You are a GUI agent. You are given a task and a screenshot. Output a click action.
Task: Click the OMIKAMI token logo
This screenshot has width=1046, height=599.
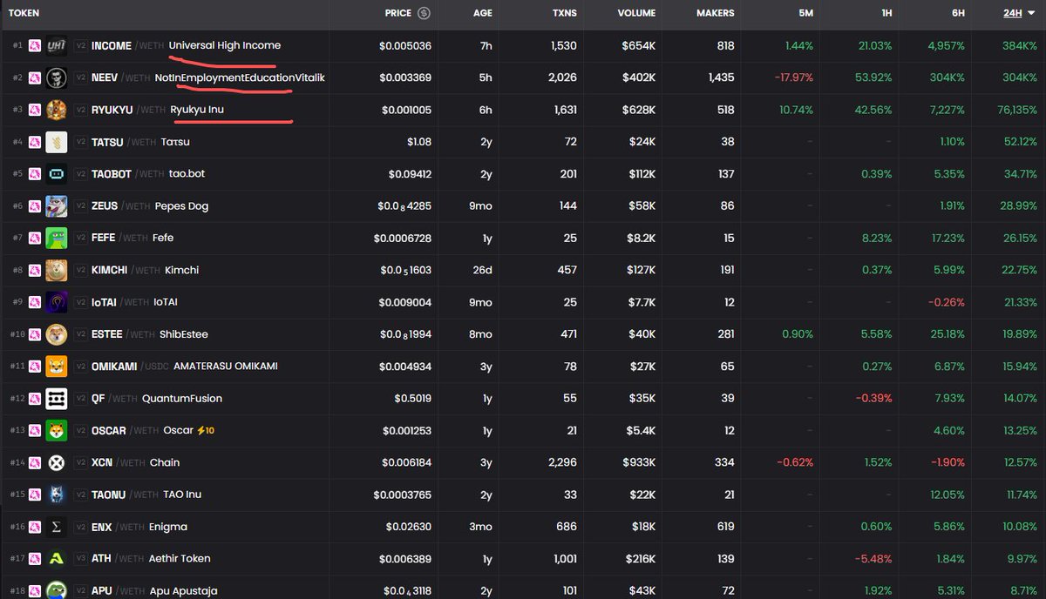pos(57,367)
